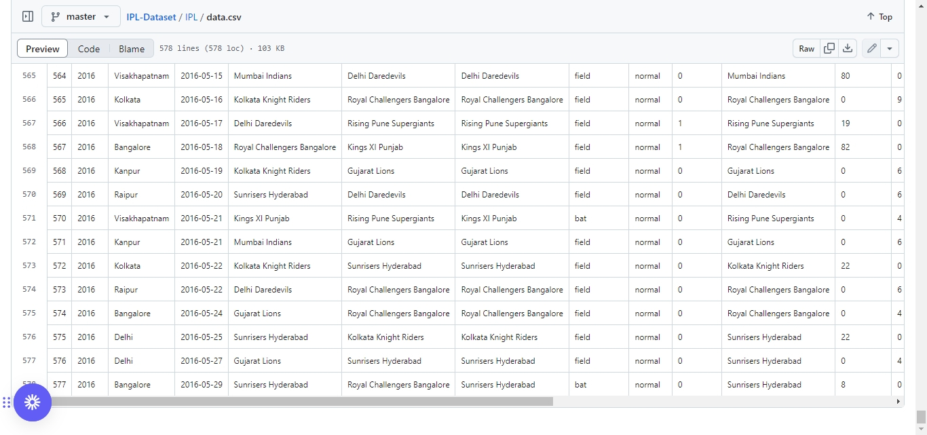Switch to the Code tab

pos(89,49)
